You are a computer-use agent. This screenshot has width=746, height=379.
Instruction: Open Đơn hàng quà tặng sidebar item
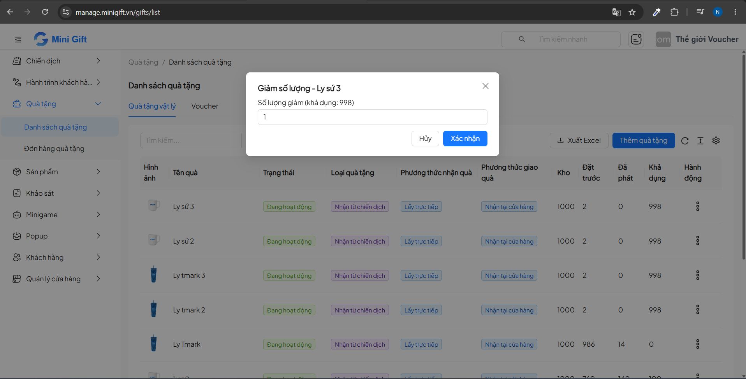click(60, 149)
